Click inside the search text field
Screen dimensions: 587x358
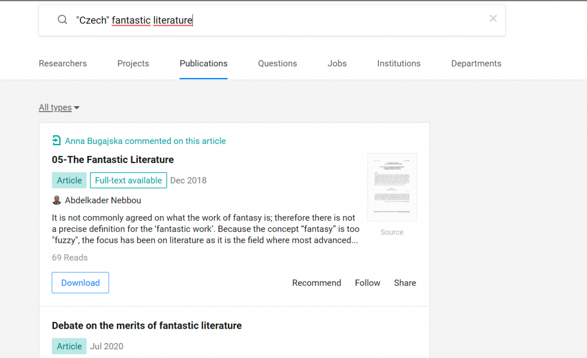tap(287, 20)
